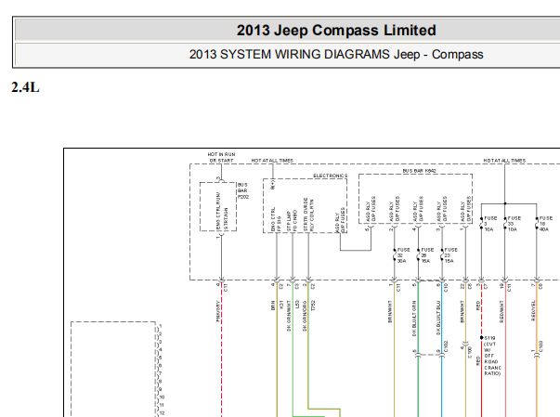Screen dimensions: 560x417
Task: Click the "2.4L" section heading
Action: click(25, 87)
